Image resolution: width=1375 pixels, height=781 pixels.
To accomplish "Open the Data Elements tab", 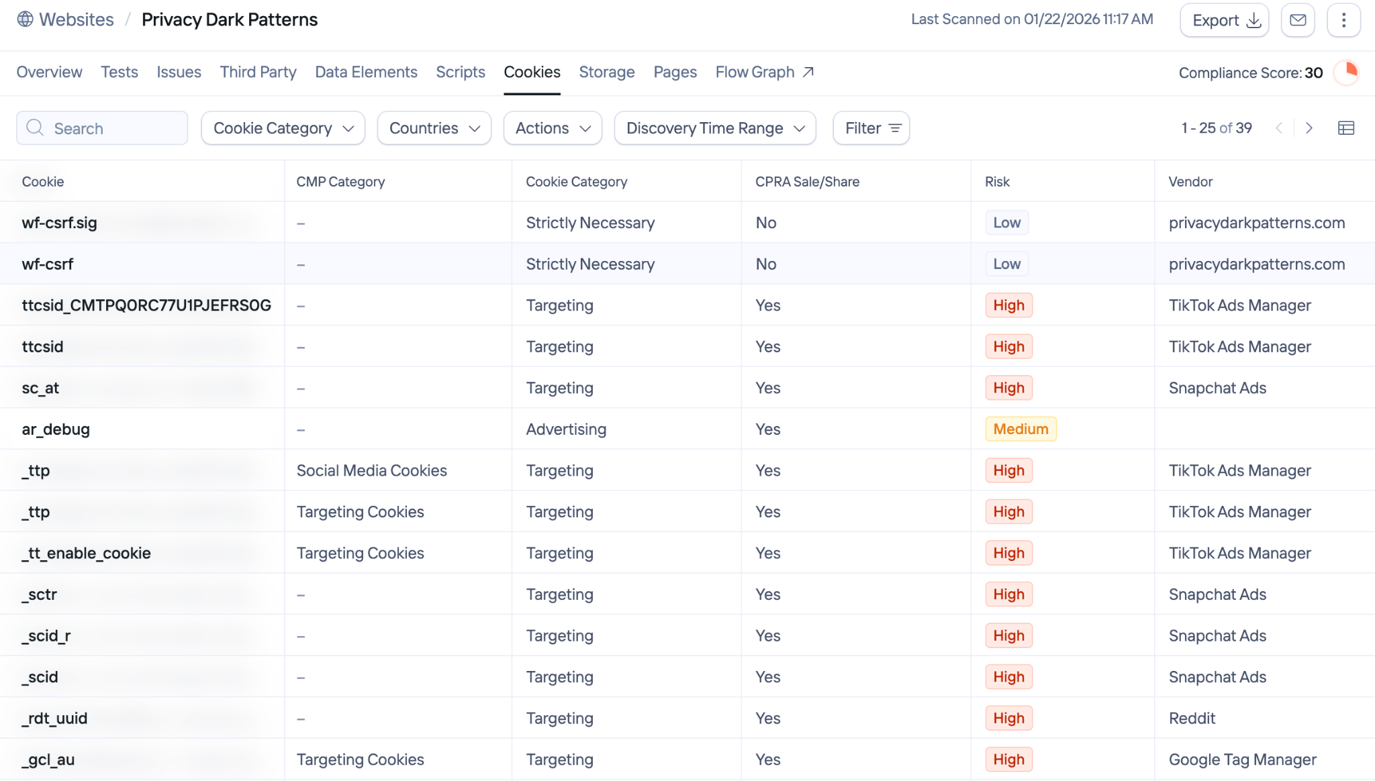I will tap(366, 72).
